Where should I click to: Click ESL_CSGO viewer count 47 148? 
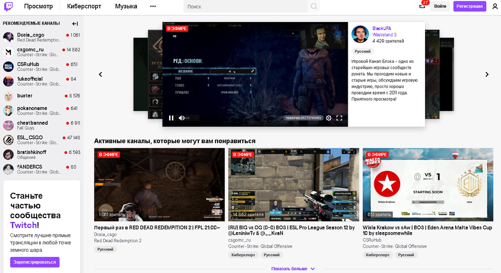(x=73, y=137)
